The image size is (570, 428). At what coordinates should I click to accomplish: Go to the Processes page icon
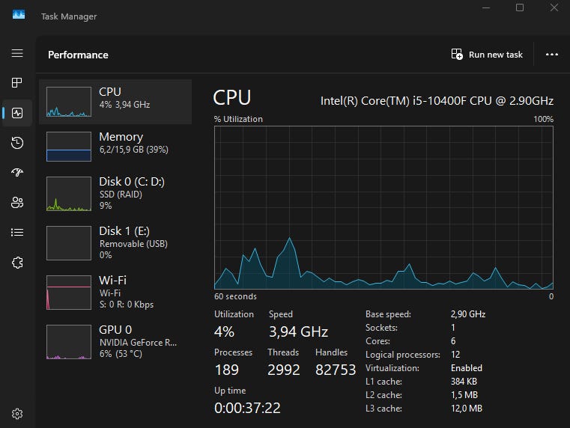pos(17,83)
